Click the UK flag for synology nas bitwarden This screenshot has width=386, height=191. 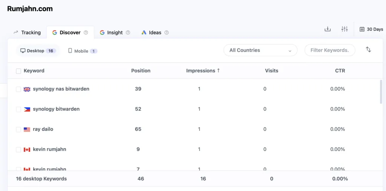tap(27, 89)
